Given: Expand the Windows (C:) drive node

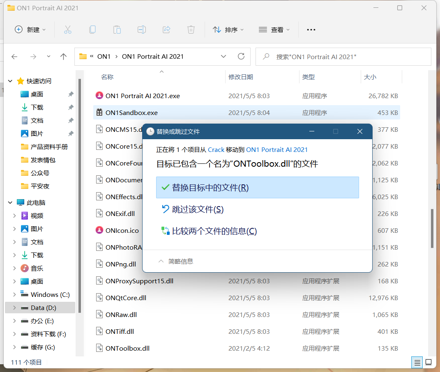Looking at the screenshot, I should pyautogui.click(x=14, y=294).
